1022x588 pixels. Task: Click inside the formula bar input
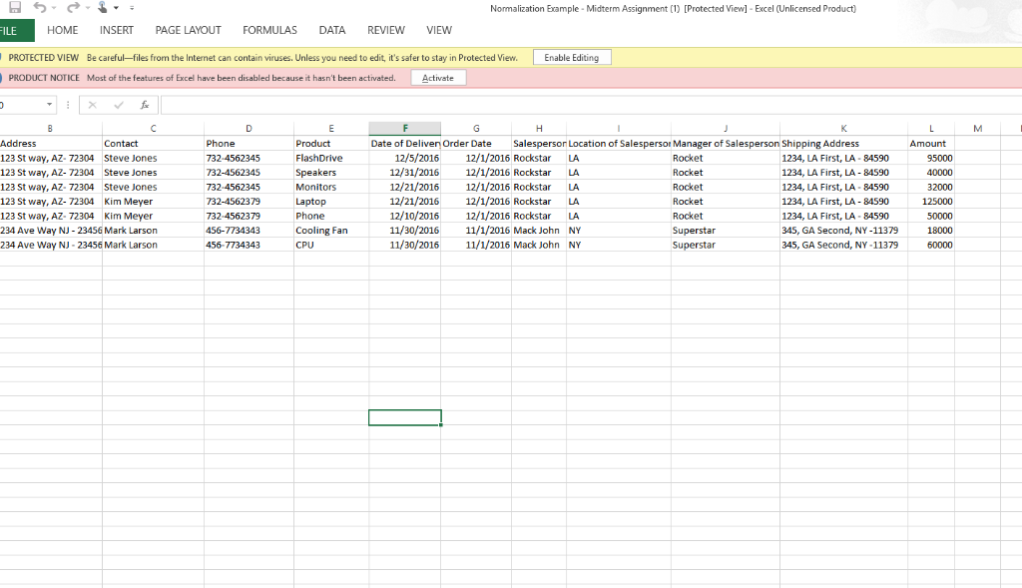pos(591,104)
